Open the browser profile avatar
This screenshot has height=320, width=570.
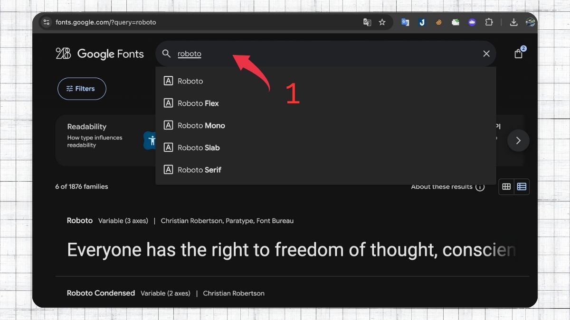(530, 22)
